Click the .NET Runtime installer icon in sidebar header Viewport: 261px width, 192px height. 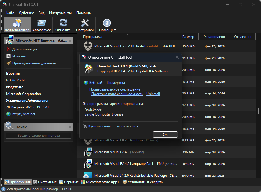click(9, 40)
